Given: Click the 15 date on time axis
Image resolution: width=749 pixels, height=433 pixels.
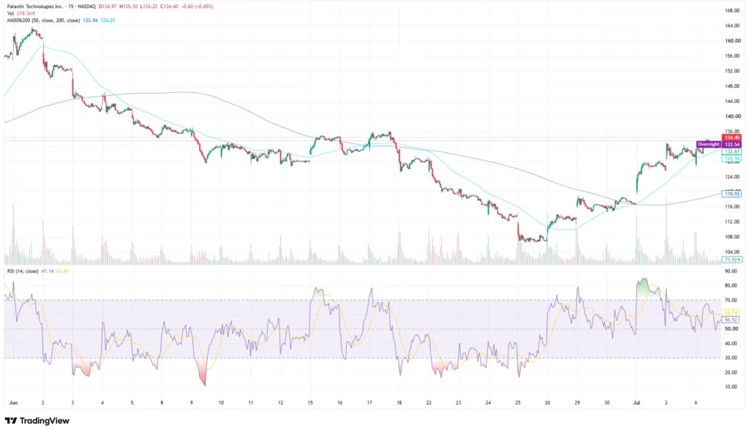Looking at the screenshot, I should (310, 403).
